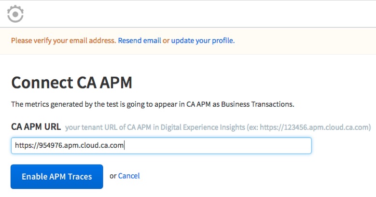The image size is (376, 197).
Task: Open the update your profile link
Action: 203,41
